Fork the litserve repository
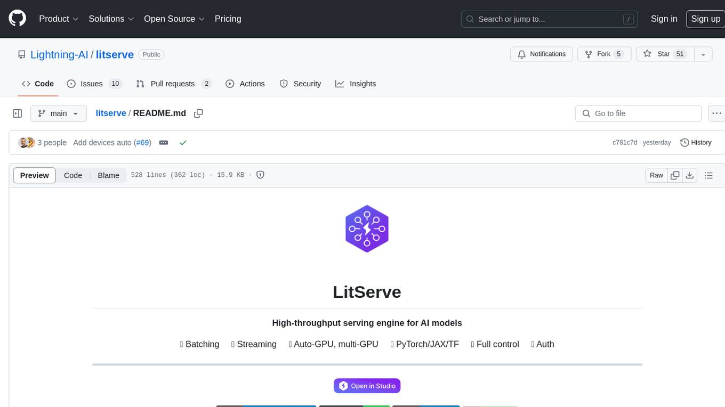This screenshot has height=407, width=725. (605, 54)
